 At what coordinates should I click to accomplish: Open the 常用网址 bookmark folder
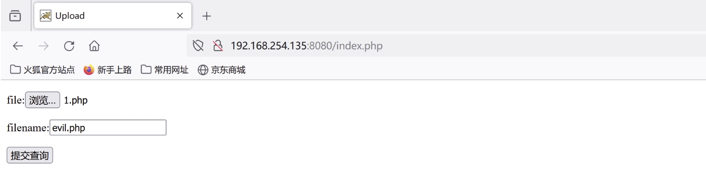coord(165,70)
